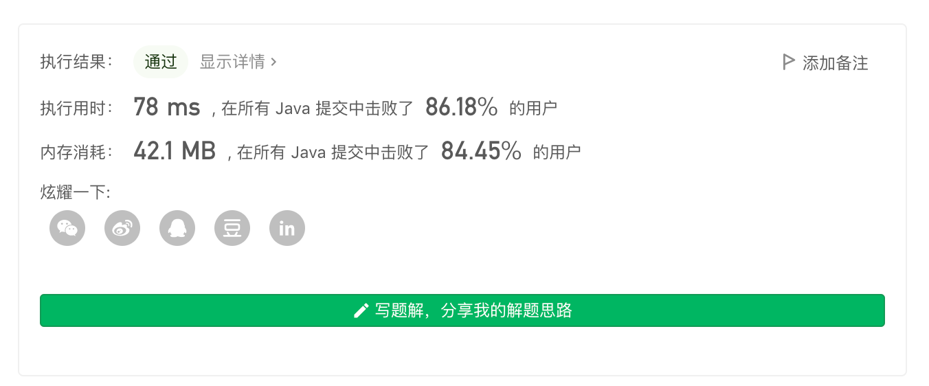Click the 通过 status badge

161,62
